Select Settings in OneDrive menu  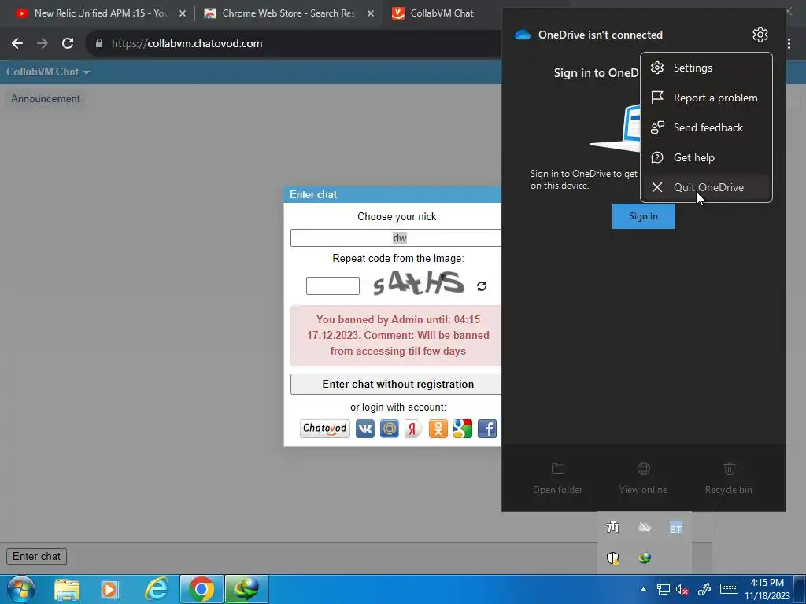(x=706, y=68)
